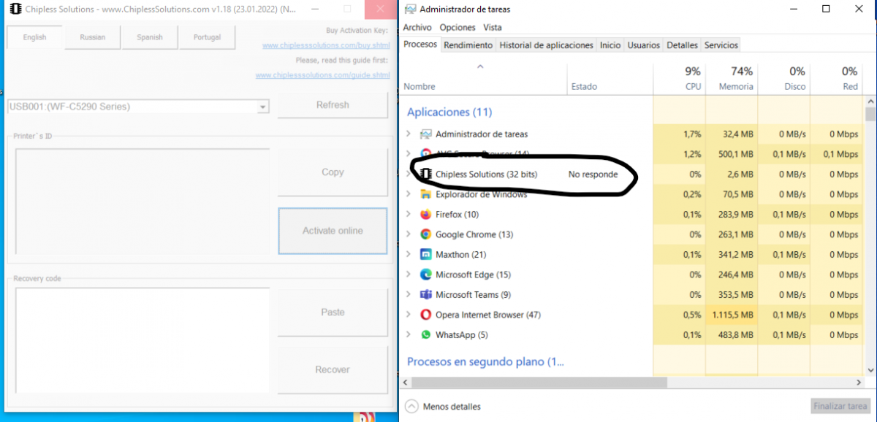
Task: Click the Paste button for recovery code
Action: pos(333,312)
